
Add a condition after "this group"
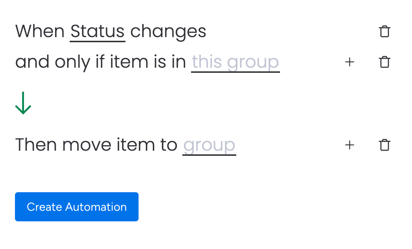349,62
